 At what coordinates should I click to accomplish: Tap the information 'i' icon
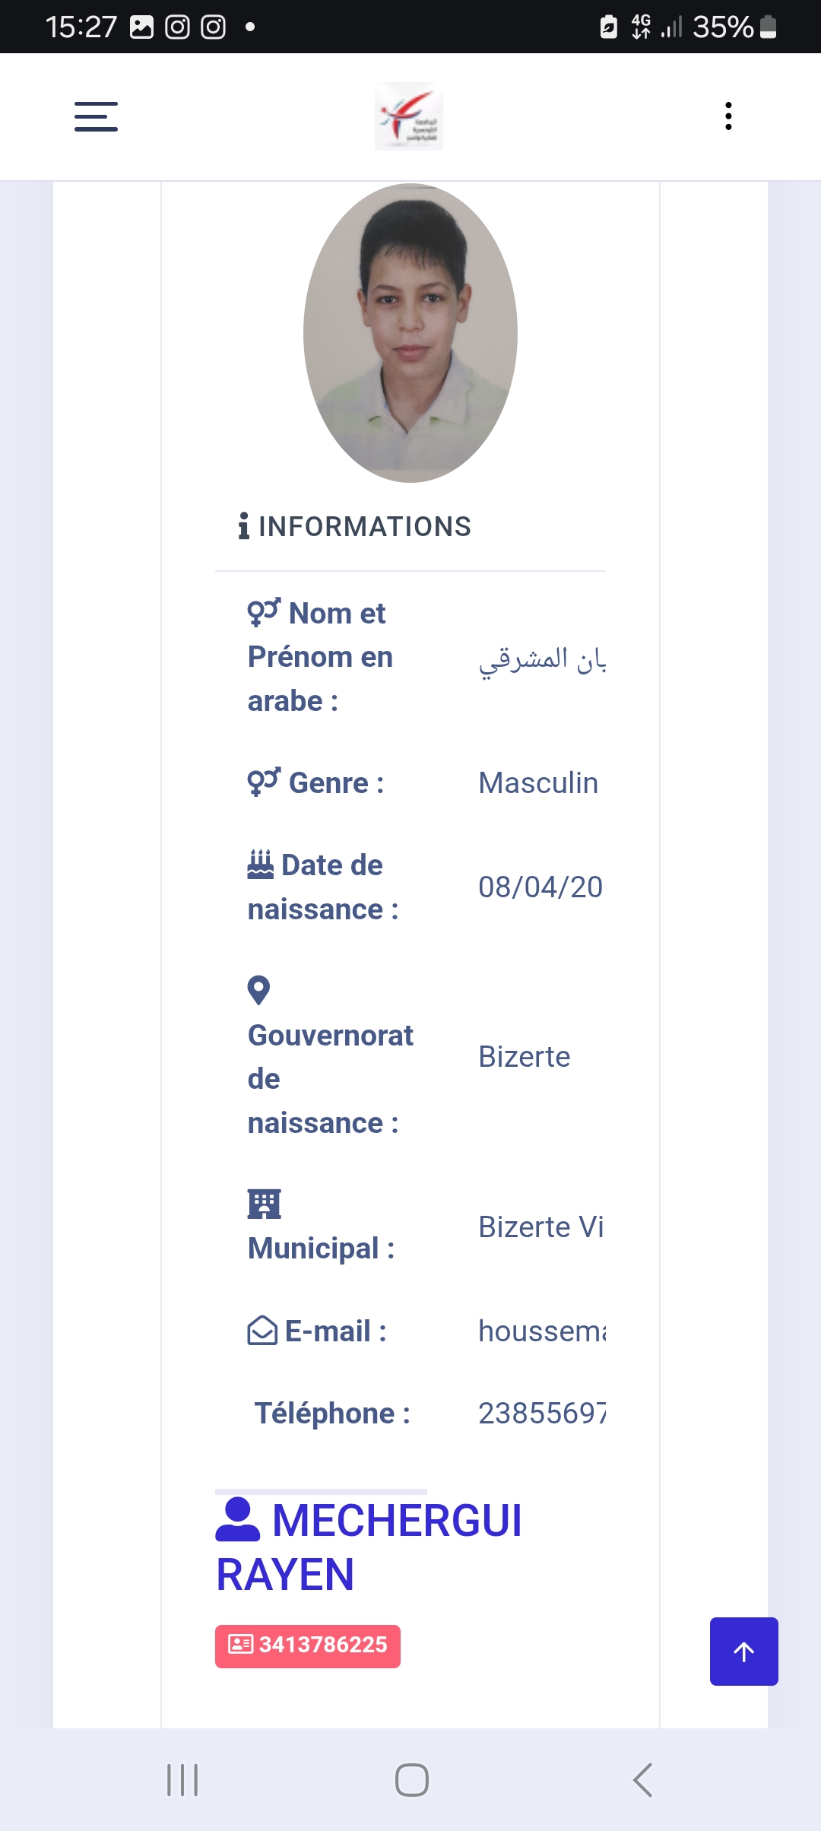243,526
